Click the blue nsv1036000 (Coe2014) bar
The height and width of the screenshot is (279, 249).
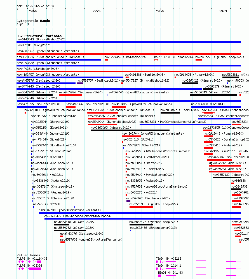(x=216, y=107)
